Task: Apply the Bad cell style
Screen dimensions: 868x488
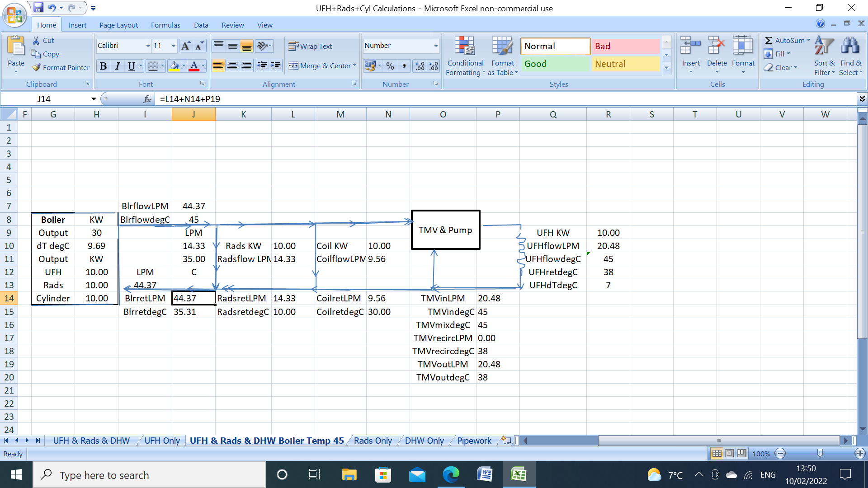Action: click(626, 46)
